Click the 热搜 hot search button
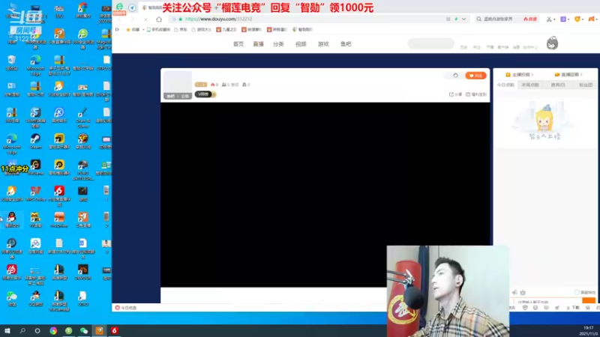 [530, 19]
